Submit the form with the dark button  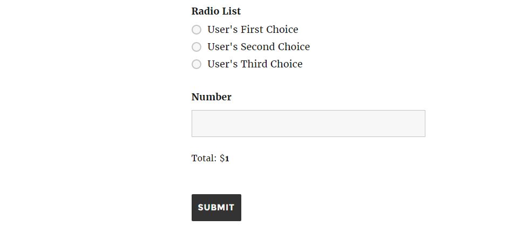point(216,208)
